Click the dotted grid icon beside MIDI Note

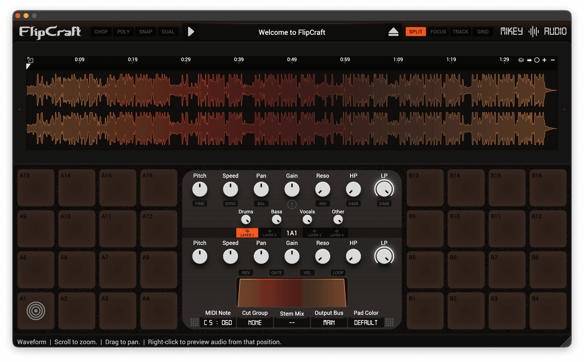tap(194, 322)
